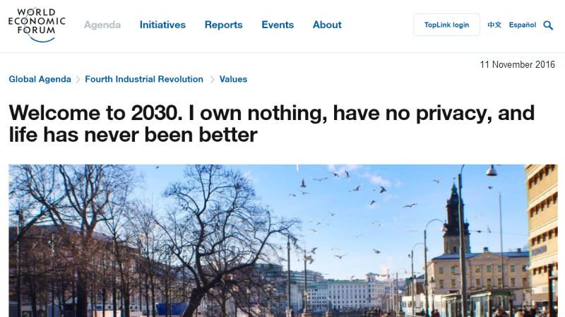Viewport: 565px width, 317px height.
Task: Navigate to the About page
Action: click(327, 25)
